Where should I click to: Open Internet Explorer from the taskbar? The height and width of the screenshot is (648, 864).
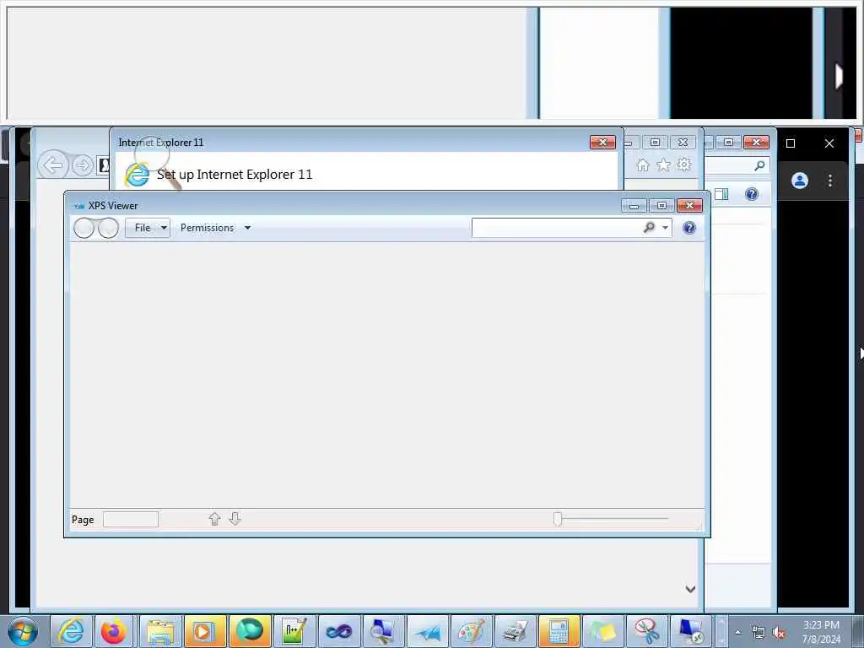click(x=71, y=631)
